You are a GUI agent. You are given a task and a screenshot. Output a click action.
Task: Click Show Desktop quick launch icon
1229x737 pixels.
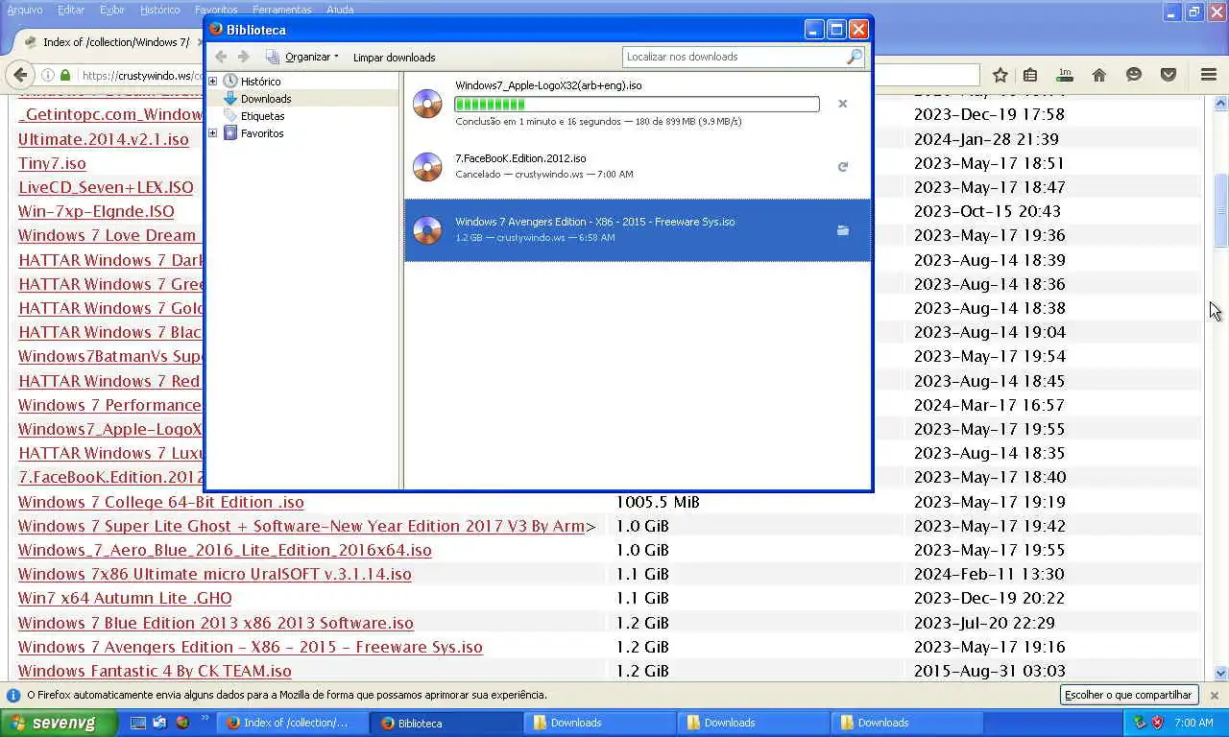tap(137, 723)
